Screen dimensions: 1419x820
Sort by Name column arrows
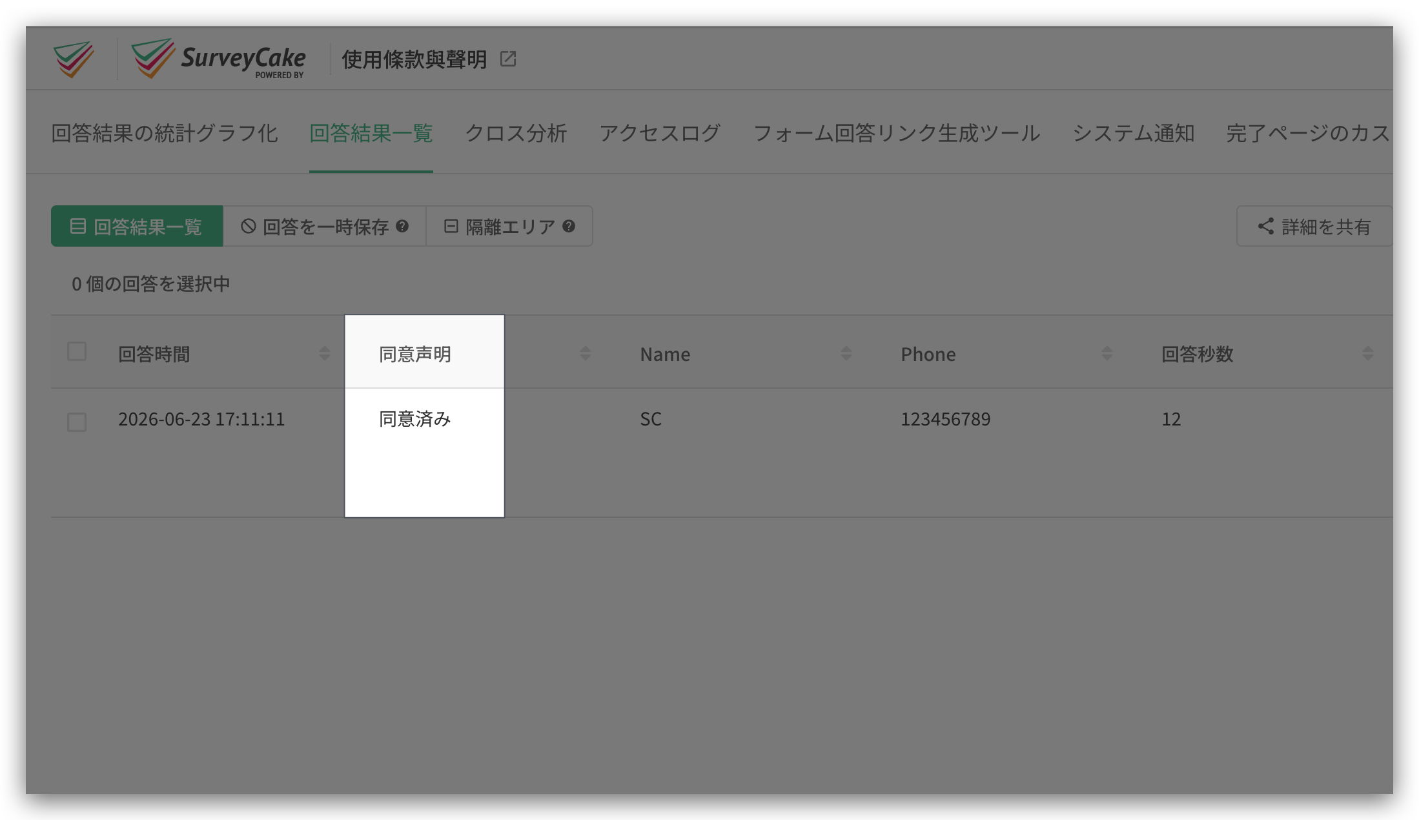(x=846, y=353)
